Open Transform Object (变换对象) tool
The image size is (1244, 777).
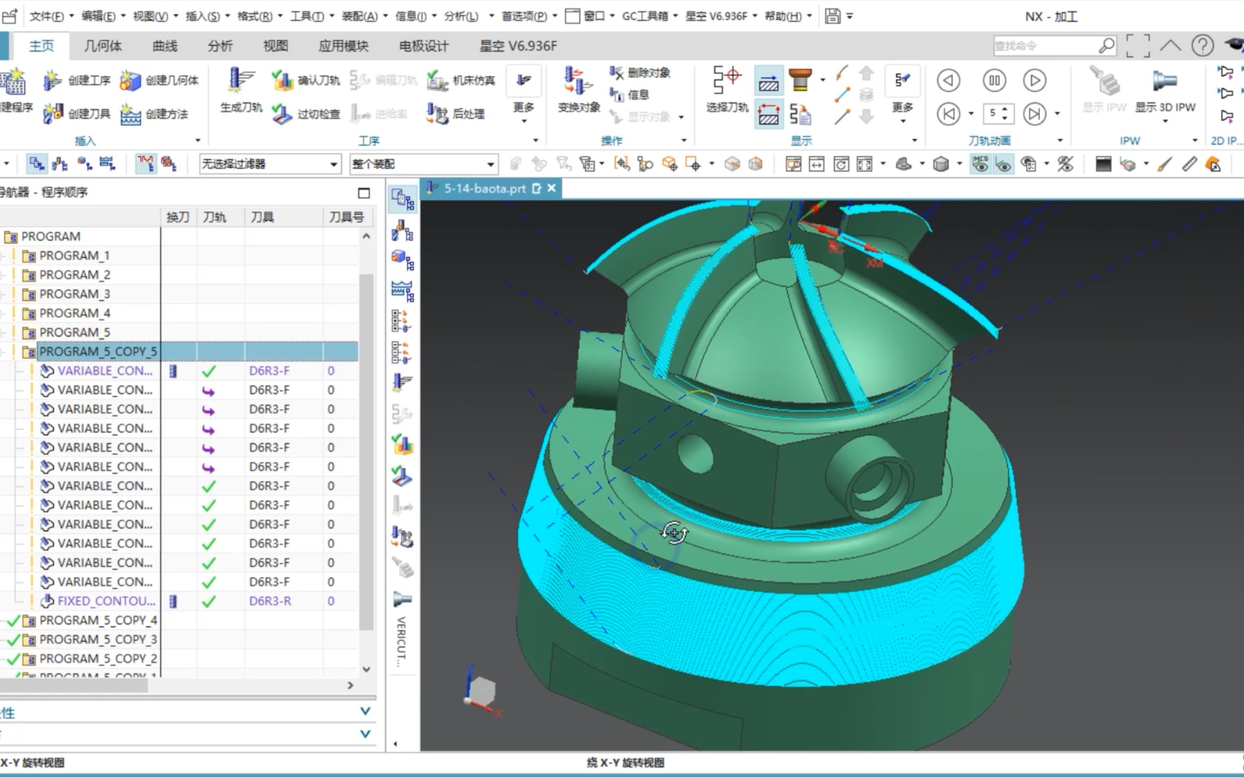click(x=578, y=82)
